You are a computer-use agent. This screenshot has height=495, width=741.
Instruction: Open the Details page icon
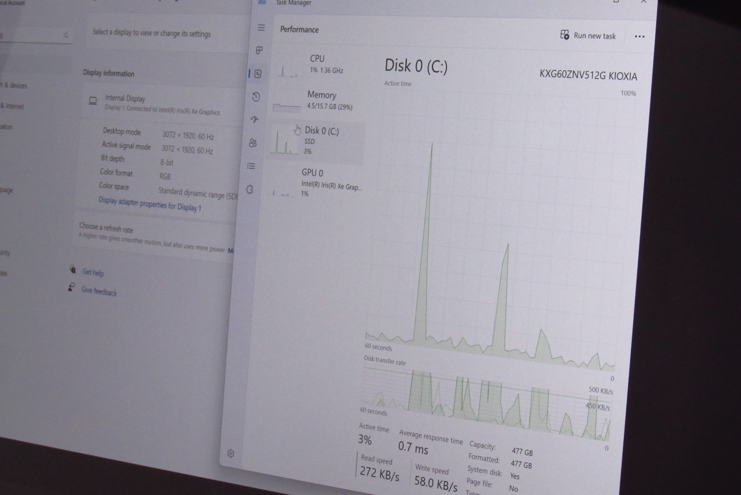click(x=251, y=166)
